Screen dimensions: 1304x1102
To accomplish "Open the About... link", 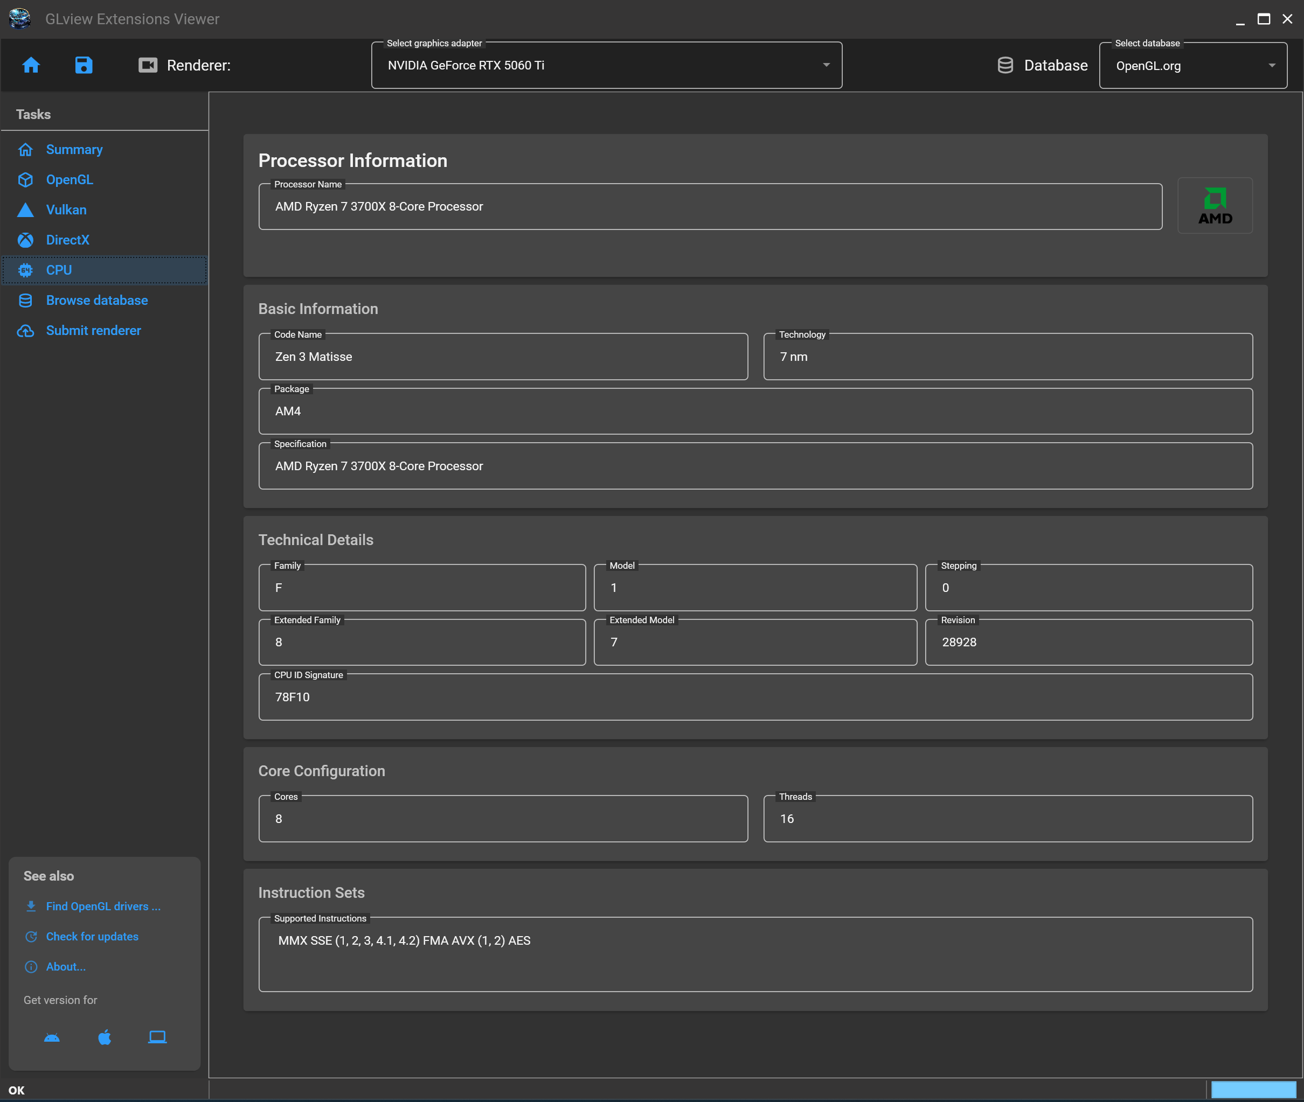I will 66,966.
